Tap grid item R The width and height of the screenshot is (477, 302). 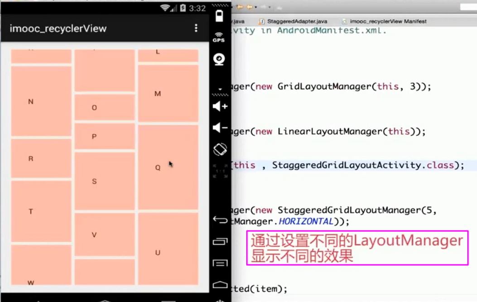click(41, 158)
